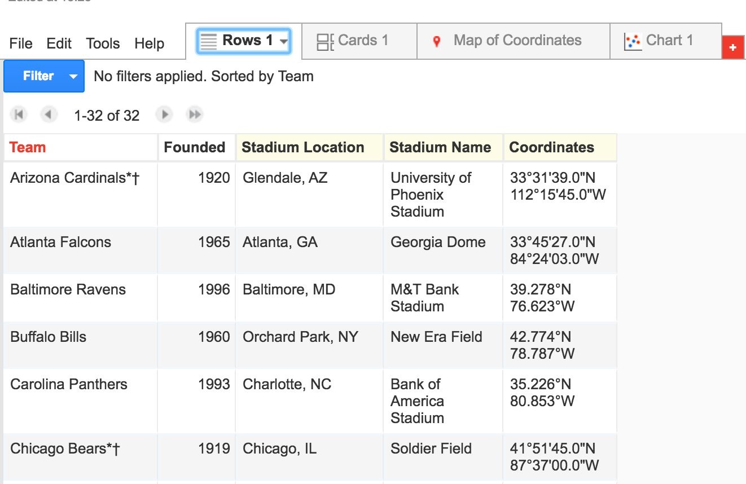Click Bank of America Stadium cell

point(443,401)
